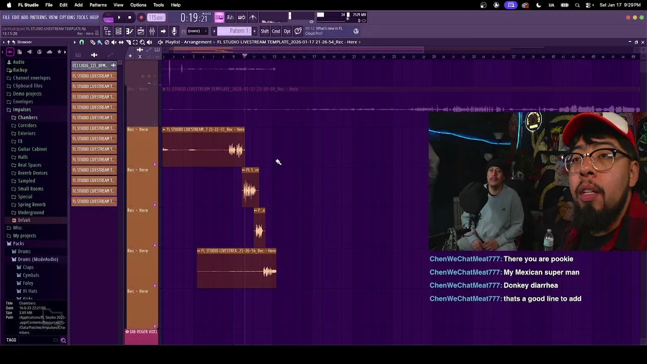Open the TOOLS menu in FL toolbar
This screenshot has width=647, height=364.
coord(82,17)
